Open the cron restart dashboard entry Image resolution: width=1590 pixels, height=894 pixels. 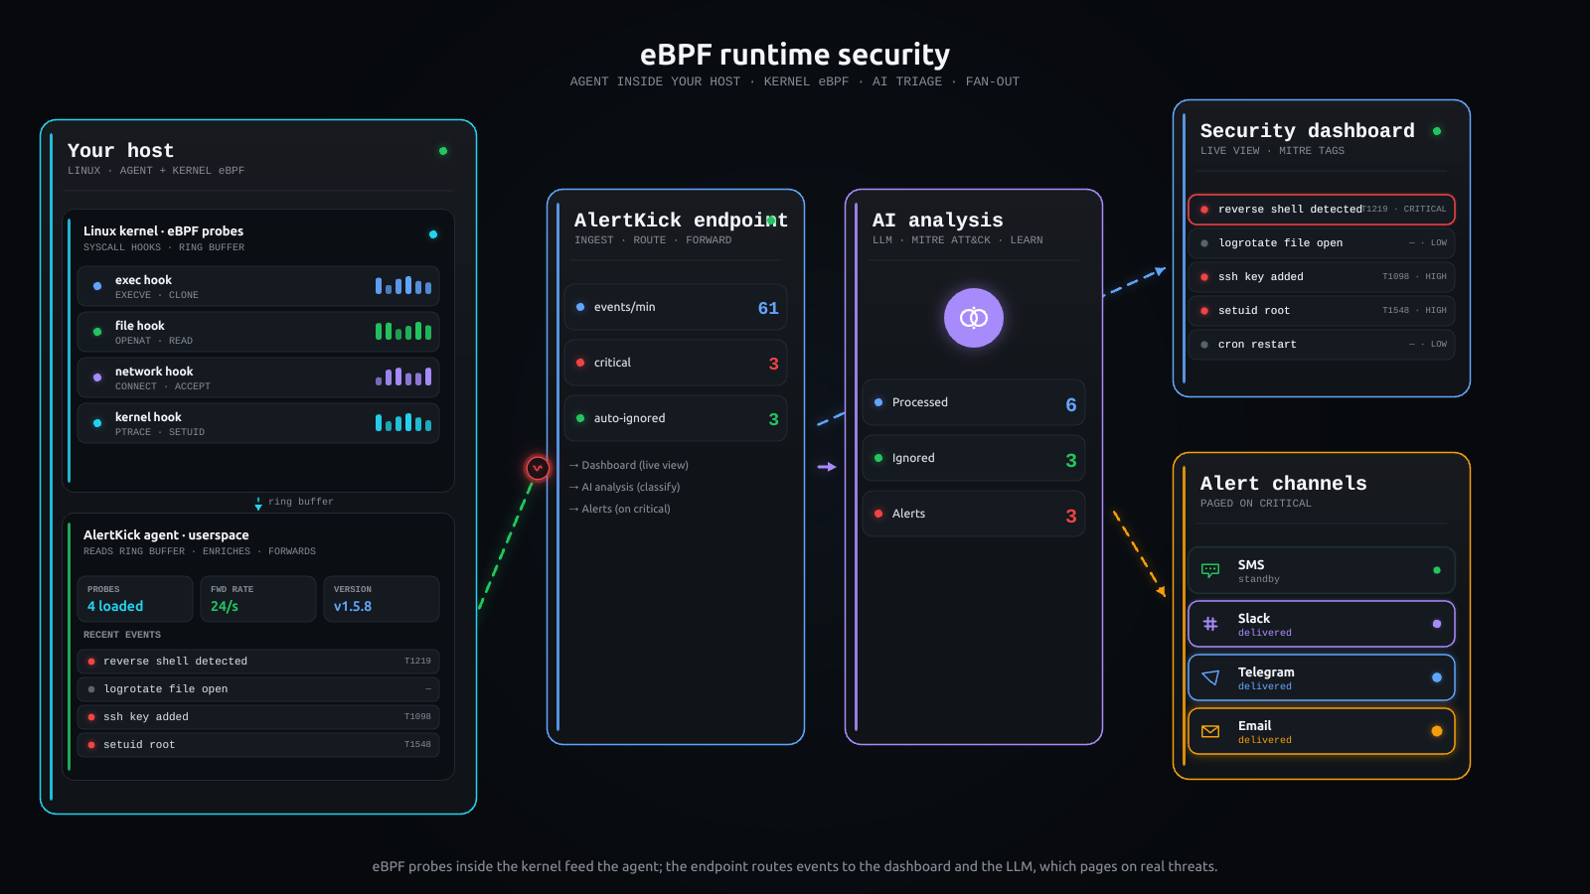1322,345
